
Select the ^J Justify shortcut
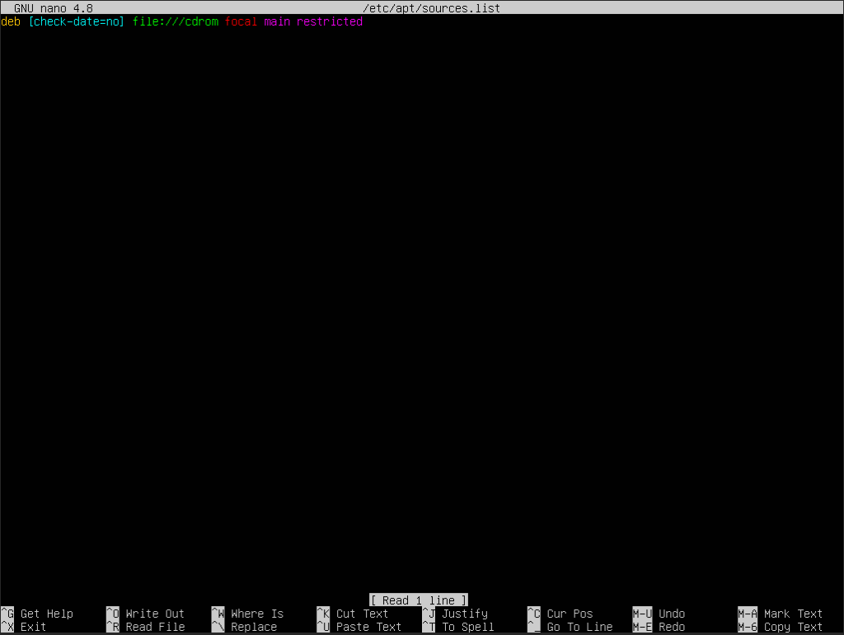point(455,614)
